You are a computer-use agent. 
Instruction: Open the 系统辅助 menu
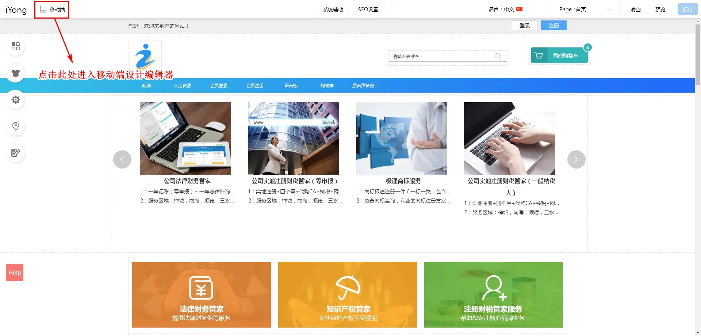coord(333,9)
